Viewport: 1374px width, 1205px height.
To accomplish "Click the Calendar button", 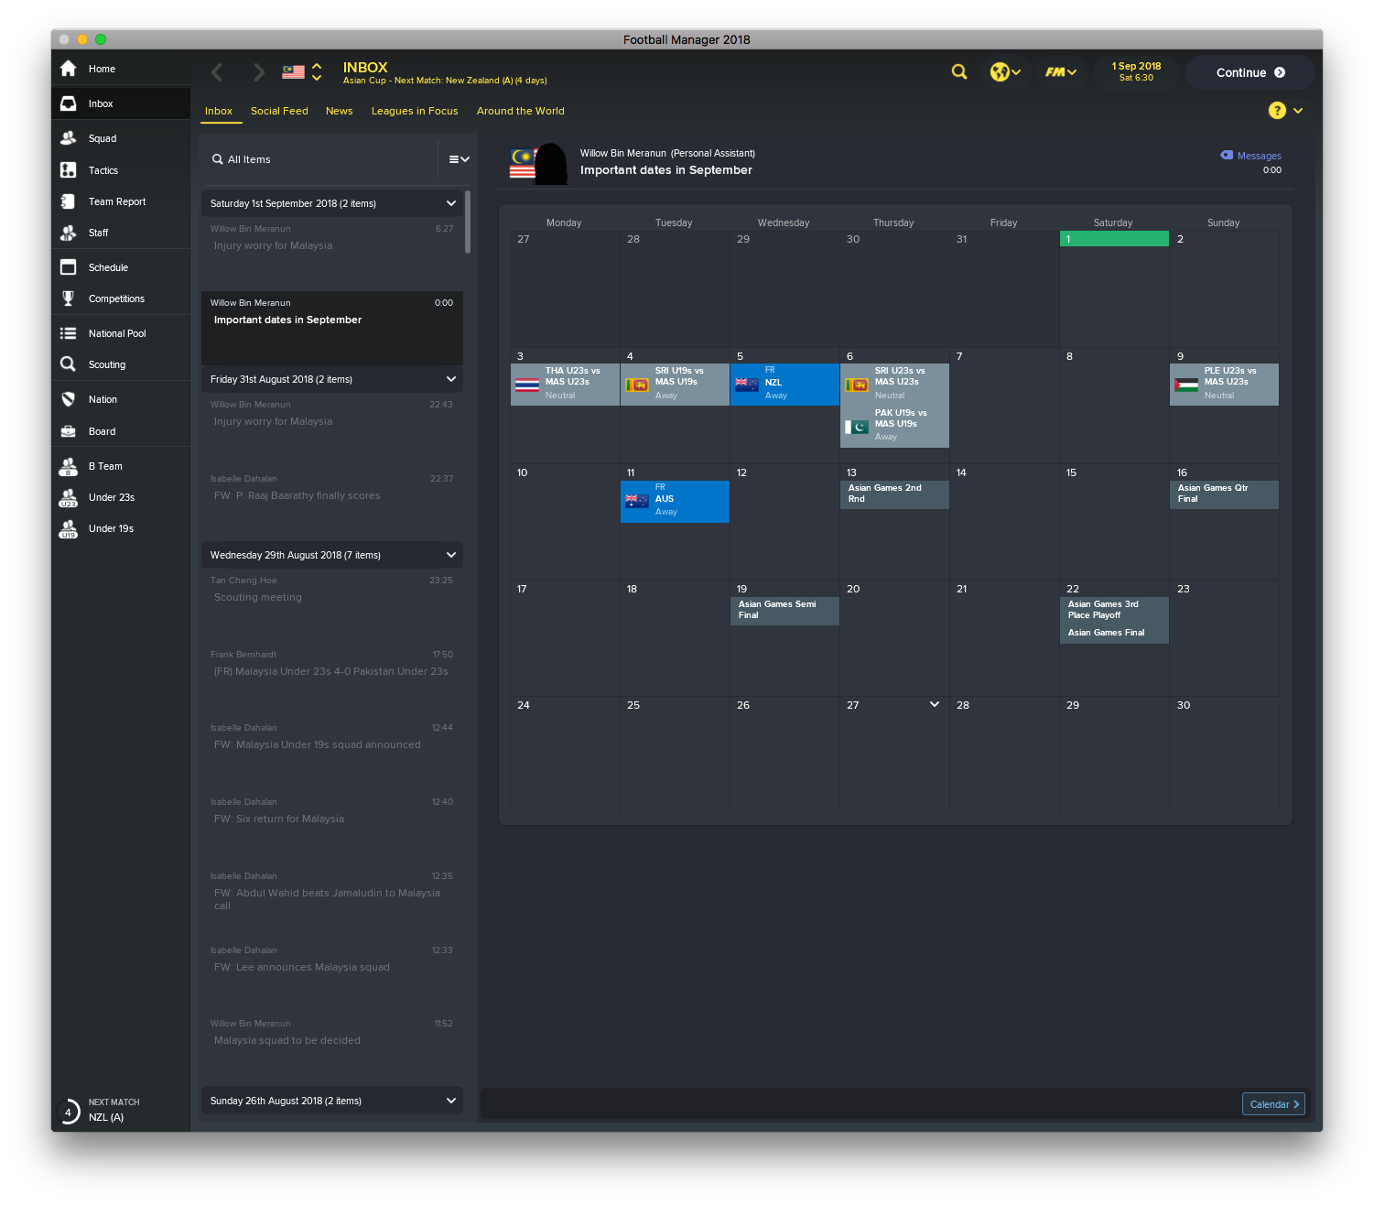I will 1273,1104.
